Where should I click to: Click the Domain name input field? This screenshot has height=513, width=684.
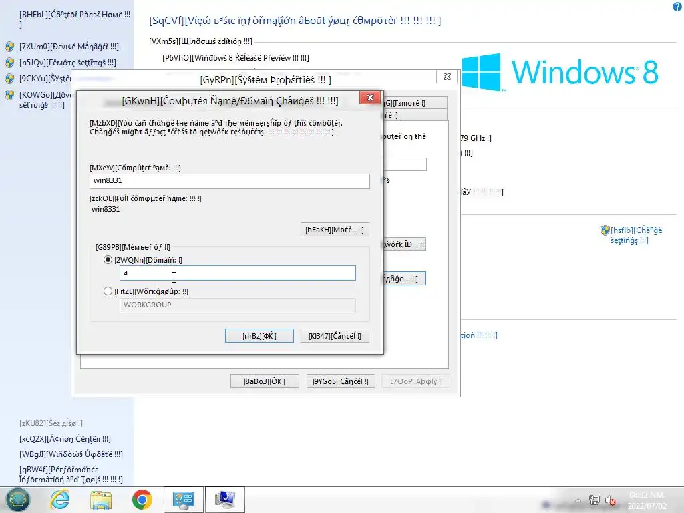(x=238, y=273)
